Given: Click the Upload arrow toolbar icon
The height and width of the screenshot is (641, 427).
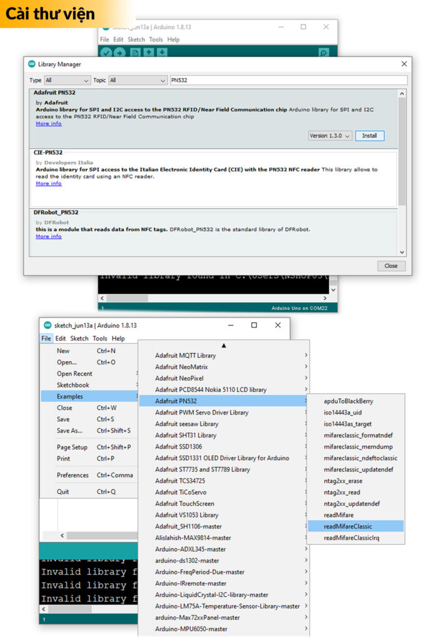Looking at the screenshot, I should click(x=119, y=53).
